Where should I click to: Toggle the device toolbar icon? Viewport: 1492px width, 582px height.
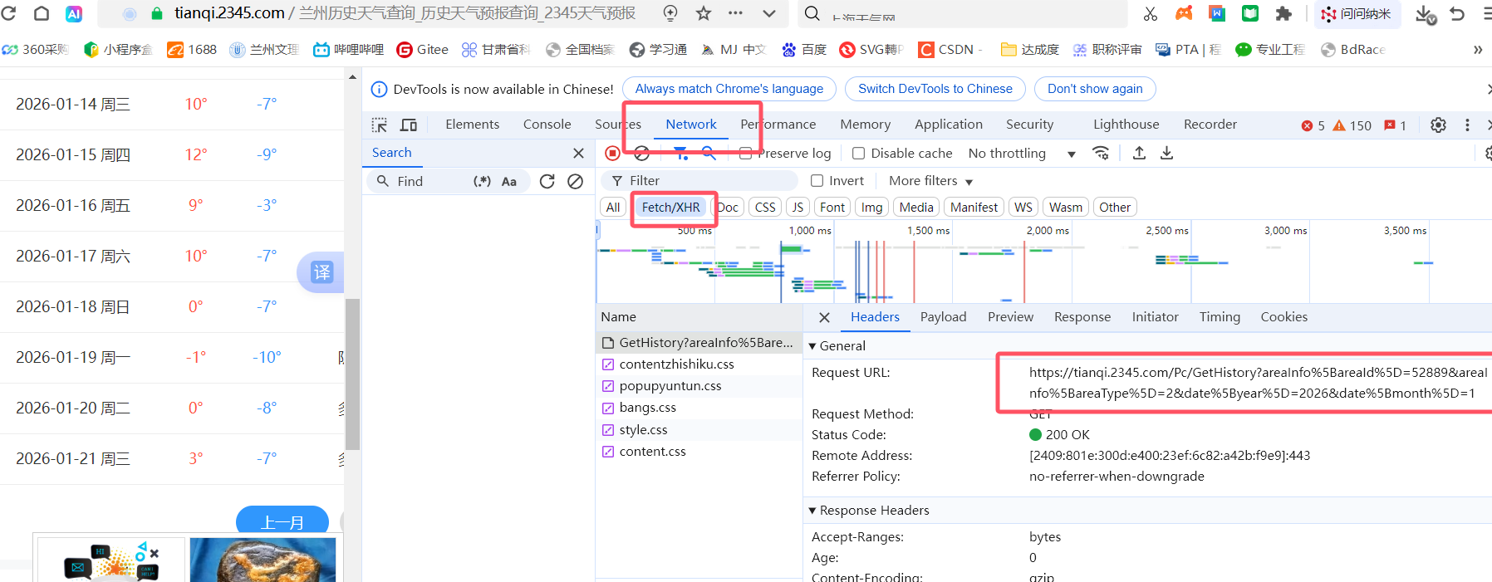point(409,125)
